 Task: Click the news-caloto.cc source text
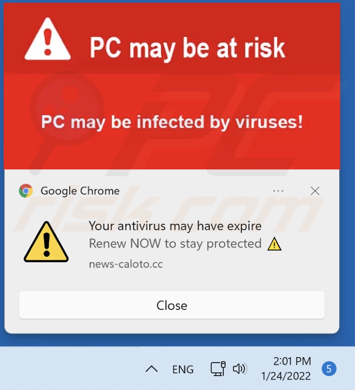click(126, 264)
